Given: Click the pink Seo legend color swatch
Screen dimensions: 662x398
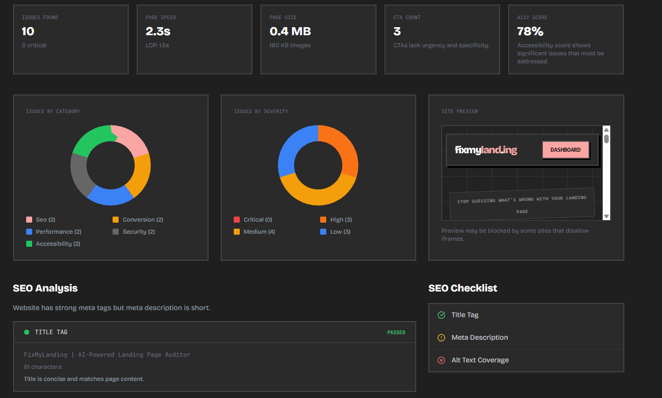Looking at the screenshot, I should [29, 220].
